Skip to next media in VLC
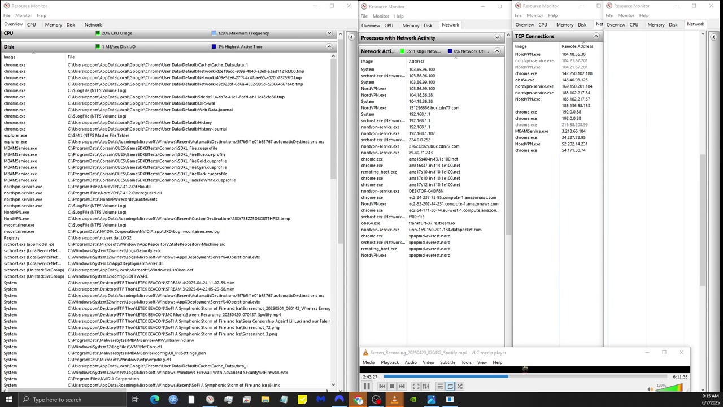723x407 pixels. (402, 387)
